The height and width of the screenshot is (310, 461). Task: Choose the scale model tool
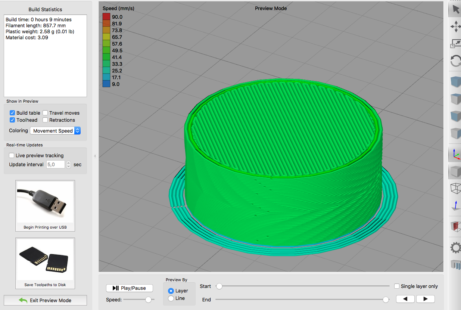pos(455,44)
